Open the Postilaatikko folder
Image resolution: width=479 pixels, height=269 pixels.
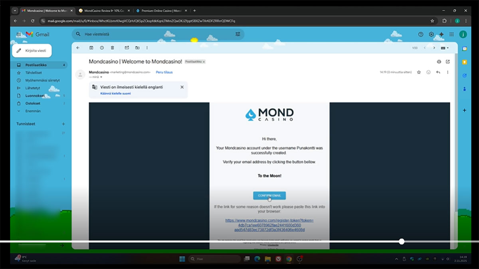36,65
